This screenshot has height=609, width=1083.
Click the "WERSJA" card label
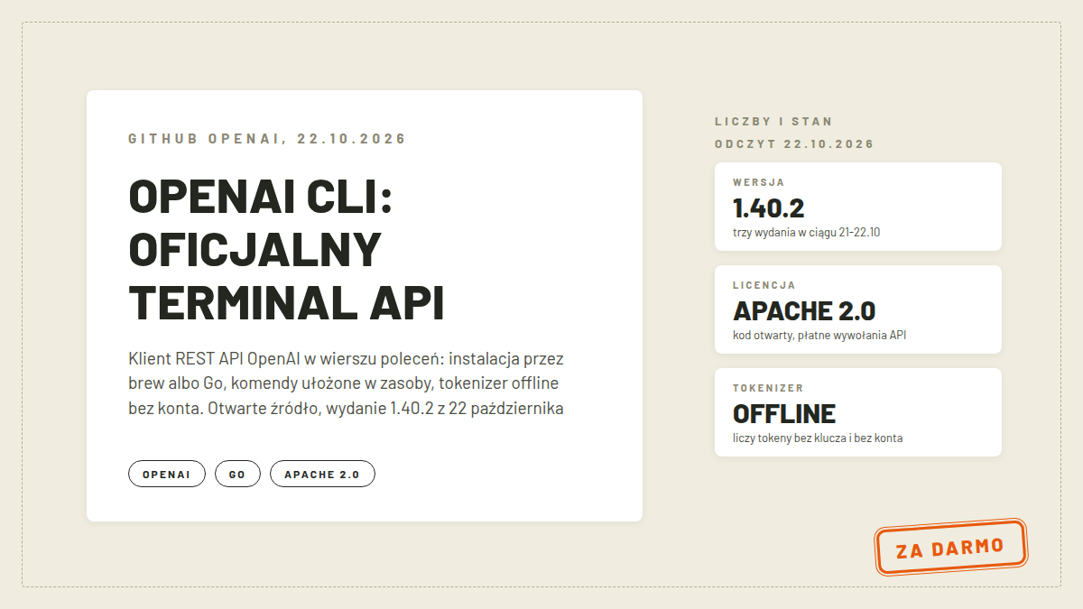pyautogui.click(x=758, y=182)
